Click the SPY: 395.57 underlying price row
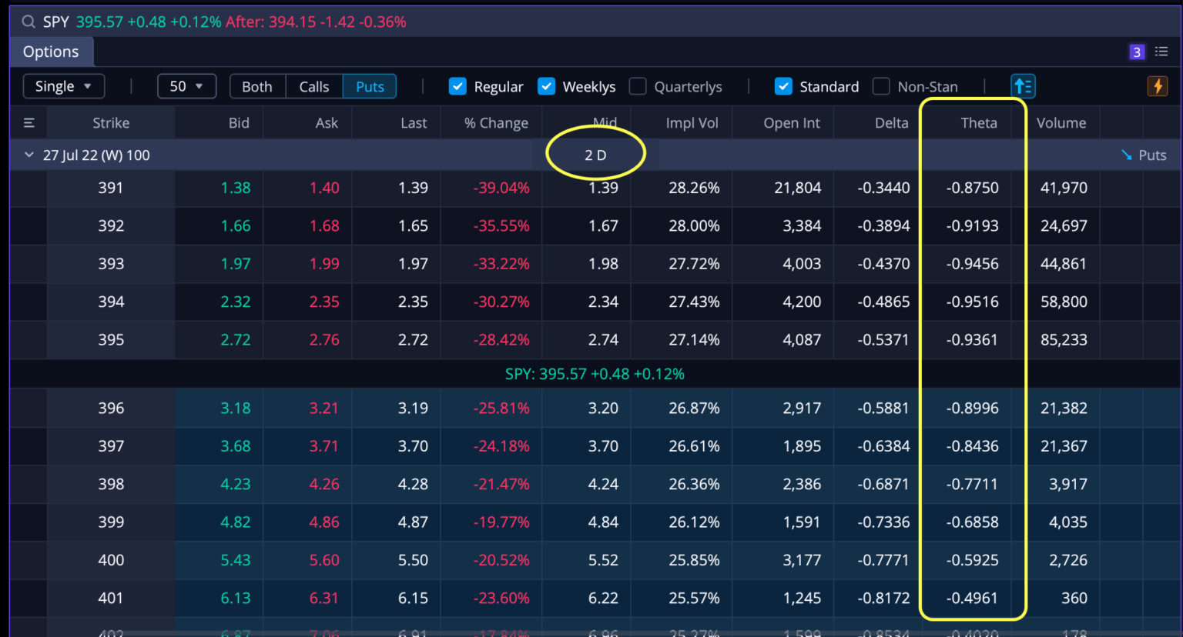 click(595, 374)
